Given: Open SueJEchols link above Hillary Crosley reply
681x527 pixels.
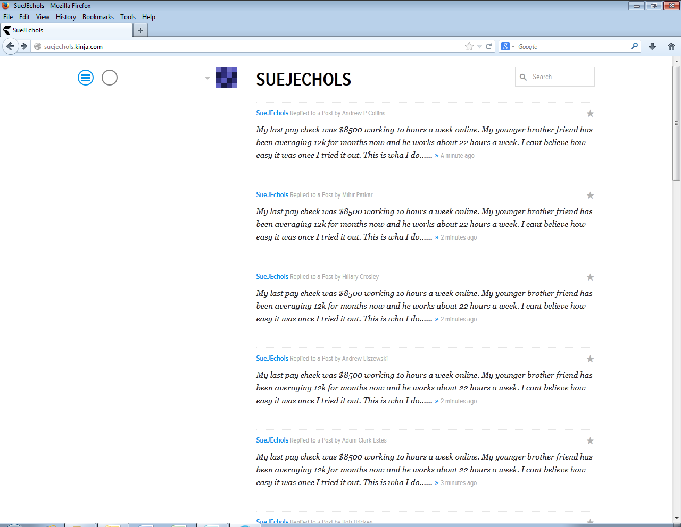Looking at the screenshot, I should (x=272, y=277).
